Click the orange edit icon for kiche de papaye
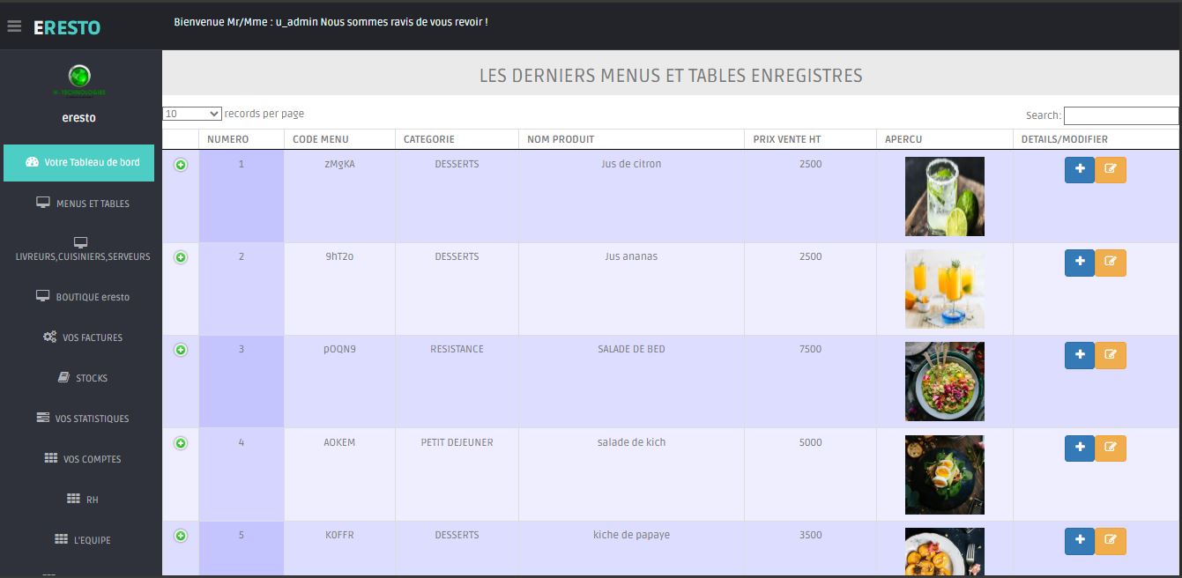The width and height of the screenshot is (1182, 578). coord(1111,541)
